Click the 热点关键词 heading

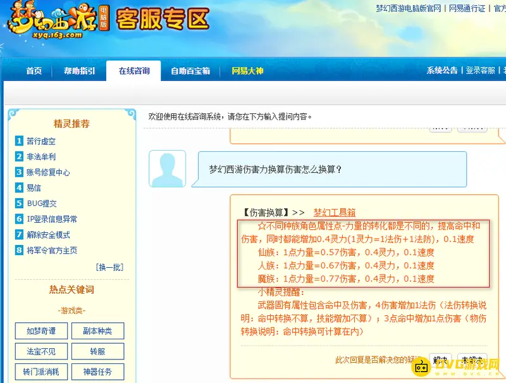[x=71, y=290]
